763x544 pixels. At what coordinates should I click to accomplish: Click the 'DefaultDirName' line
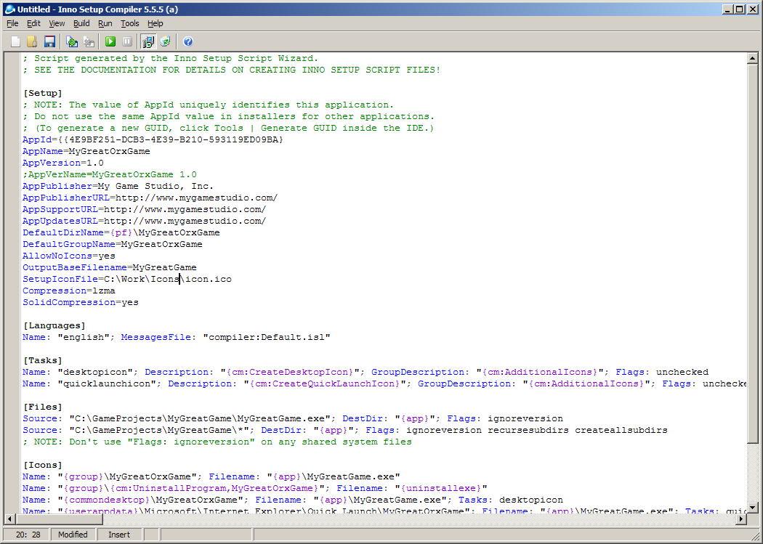[x=121, y=233]
